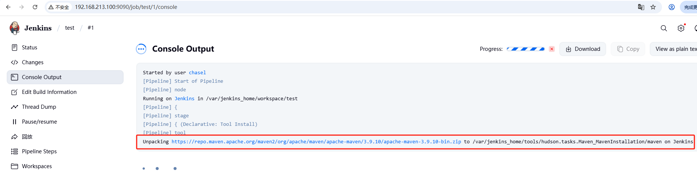
Task: Click the translate page icon
Action: pyautogui.click(x=641, y=7)
